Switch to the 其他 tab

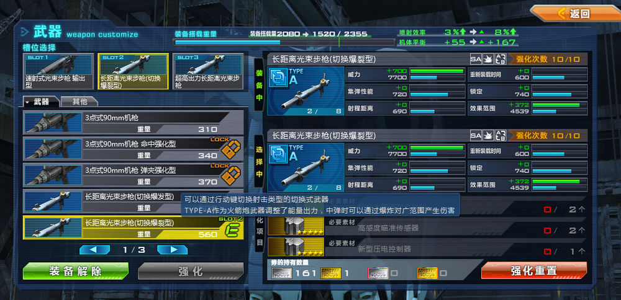click(79, 102)
